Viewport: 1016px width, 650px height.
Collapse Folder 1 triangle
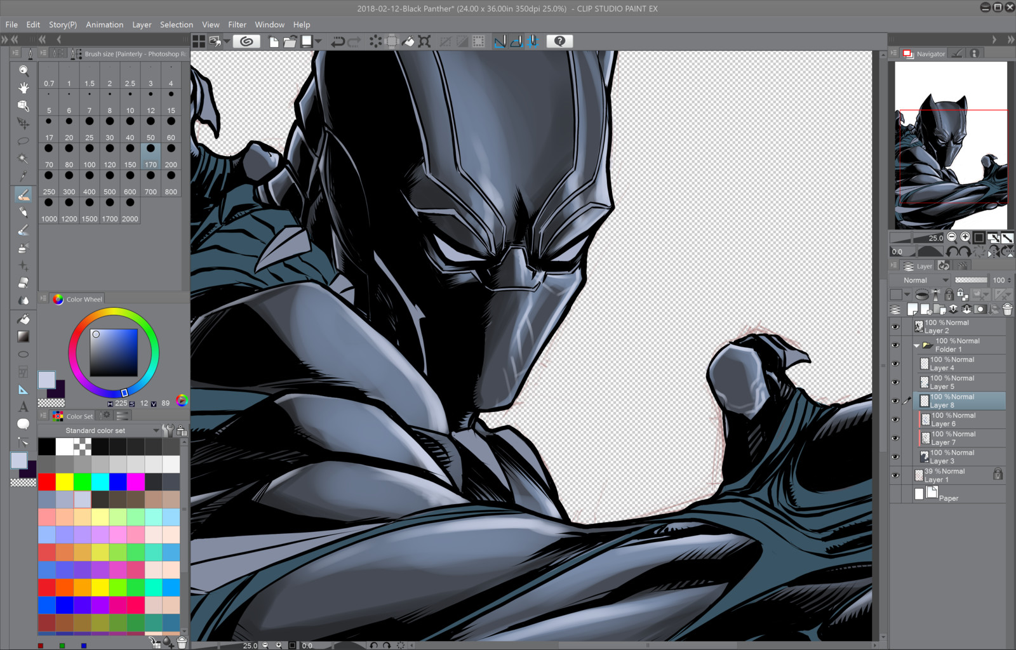(x=916, y=346)
